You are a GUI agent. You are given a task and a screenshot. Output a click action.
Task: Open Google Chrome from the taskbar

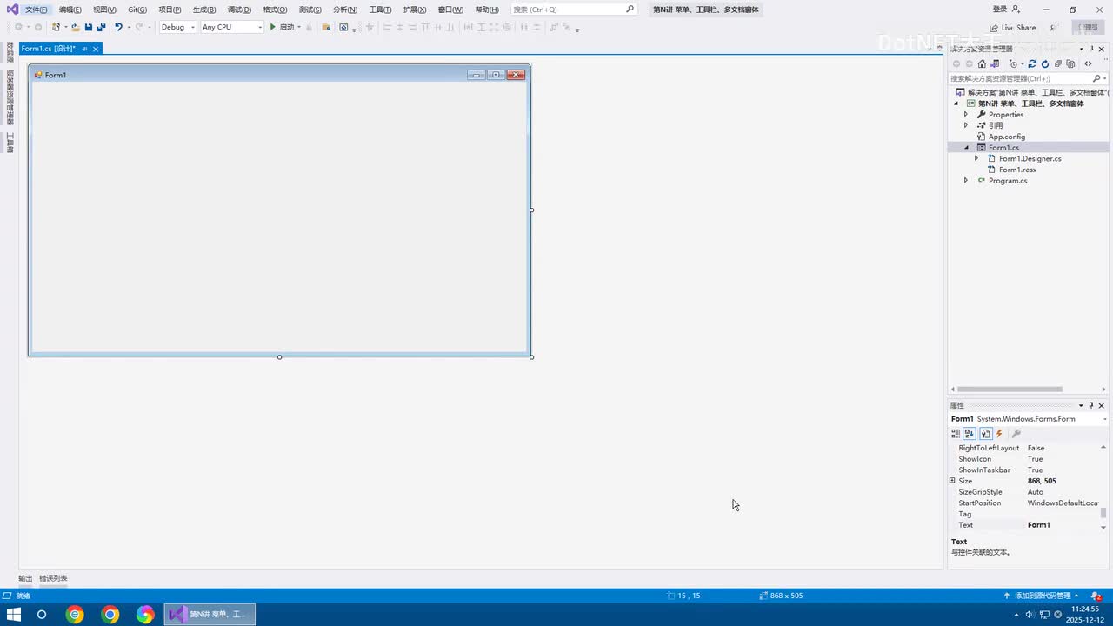coord(110,615)
